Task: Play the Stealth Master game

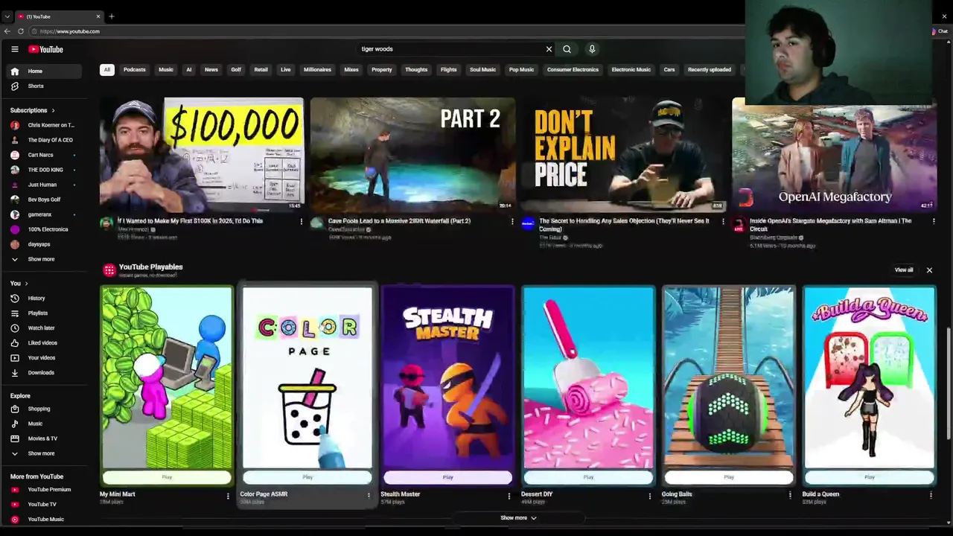Action: 447,477
